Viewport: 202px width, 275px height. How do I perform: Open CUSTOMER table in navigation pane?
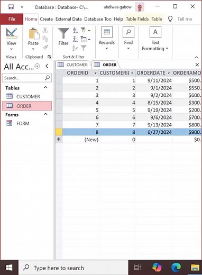click(27, 96)
